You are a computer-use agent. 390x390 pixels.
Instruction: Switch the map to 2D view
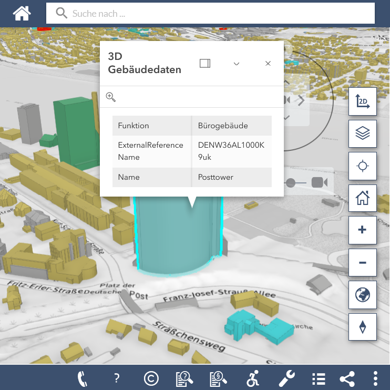(362, 101)
